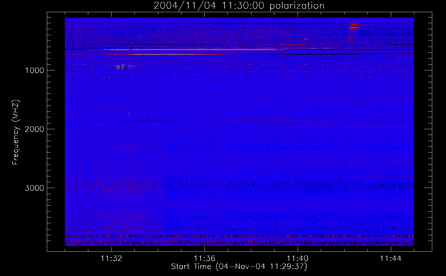Click the 11:40 time tick label
The height and width of the screenshot is (276, 446).
click(298, 259)
